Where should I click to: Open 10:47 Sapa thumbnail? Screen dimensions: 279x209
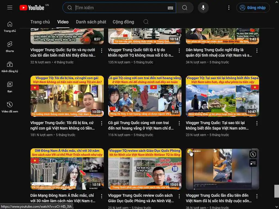pos(222,96)
